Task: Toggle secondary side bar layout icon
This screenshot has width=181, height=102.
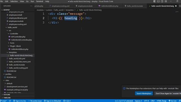Action: [x=162, y=1]
